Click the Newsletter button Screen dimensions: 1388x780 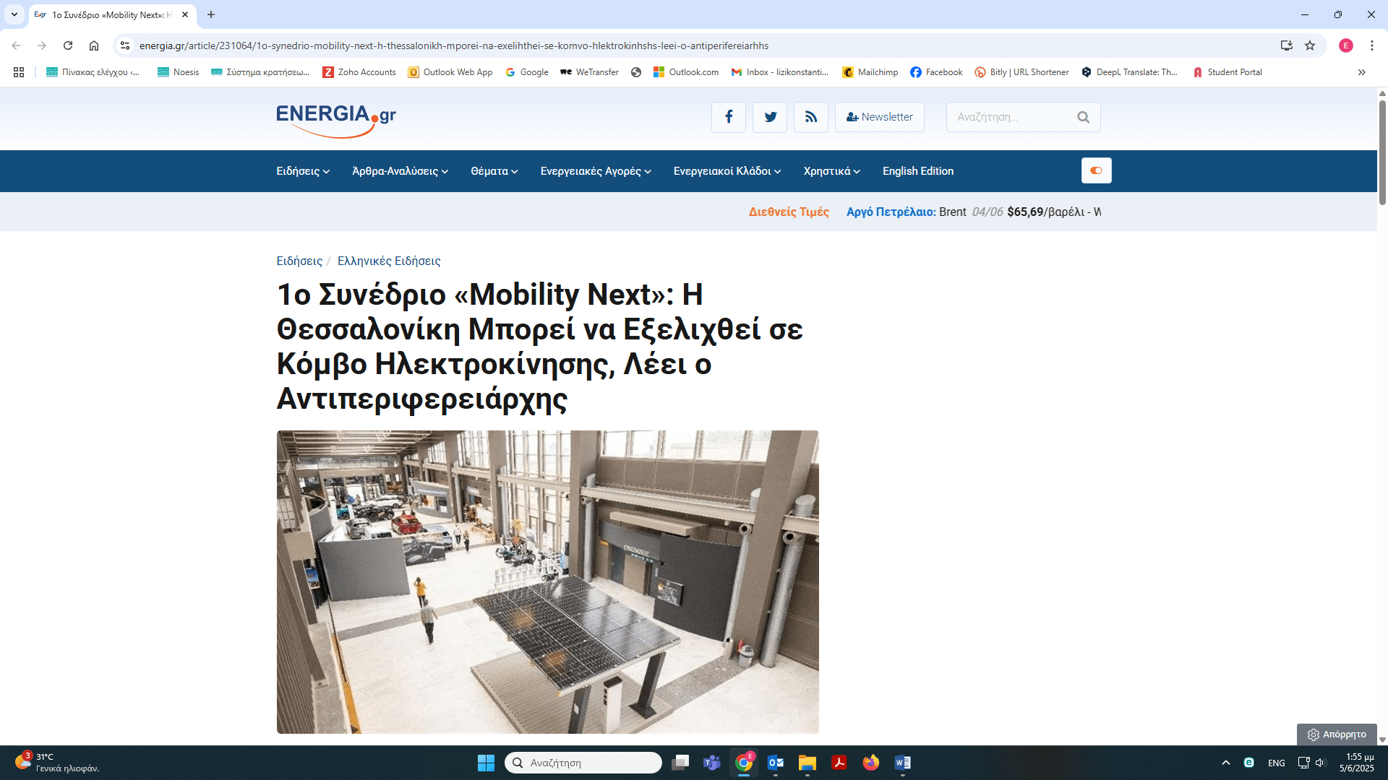[879, 117]
